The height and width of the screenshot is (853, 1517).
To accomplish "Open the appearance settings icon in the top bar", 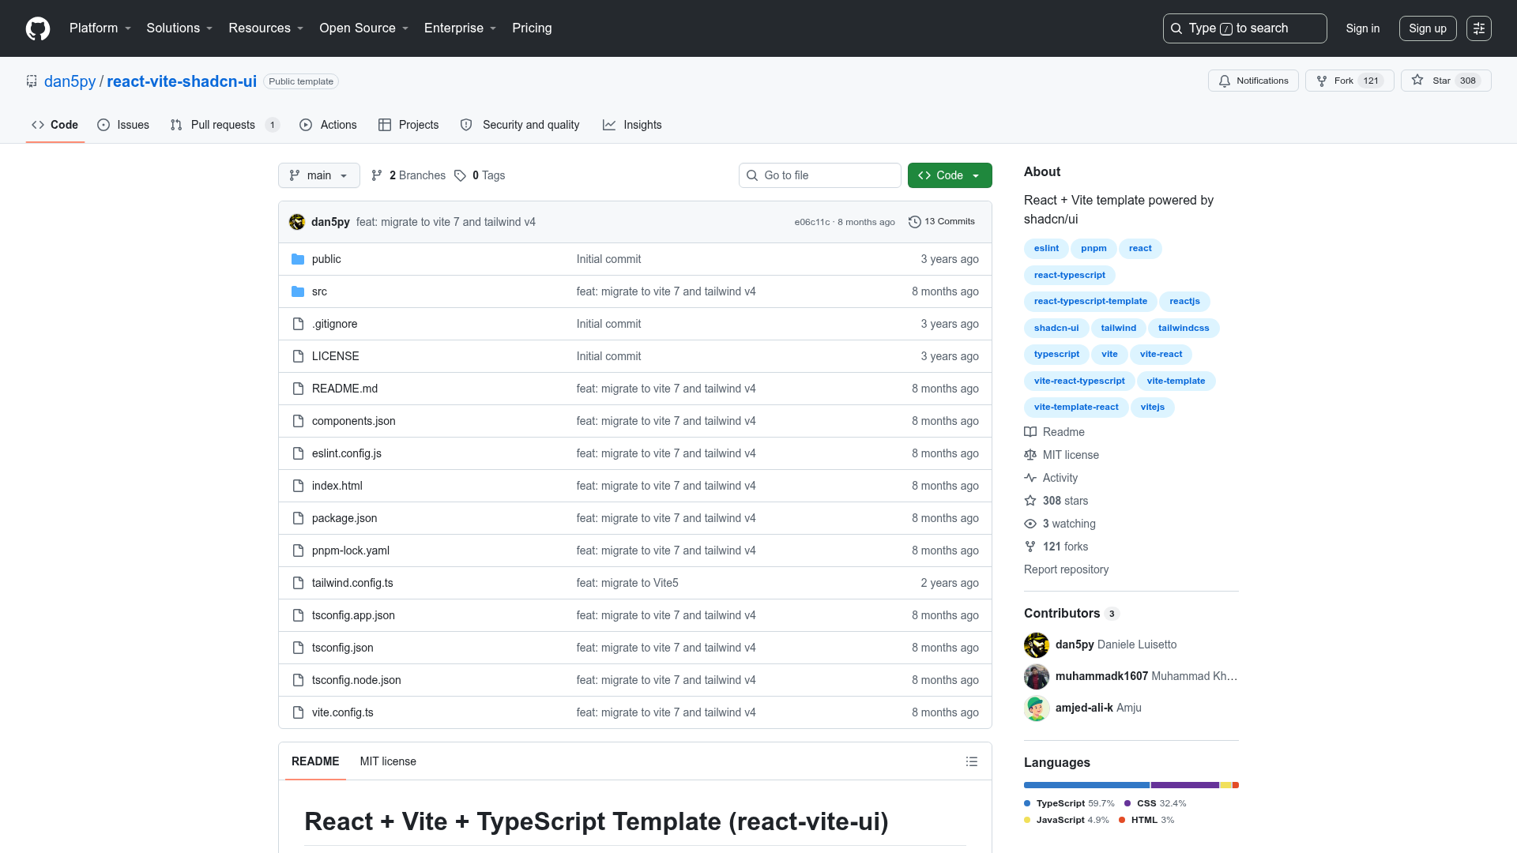I will coord(1479,28).
